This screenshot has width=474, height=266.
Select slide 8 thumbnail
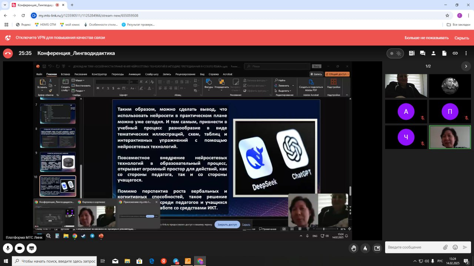coord(57,137)
